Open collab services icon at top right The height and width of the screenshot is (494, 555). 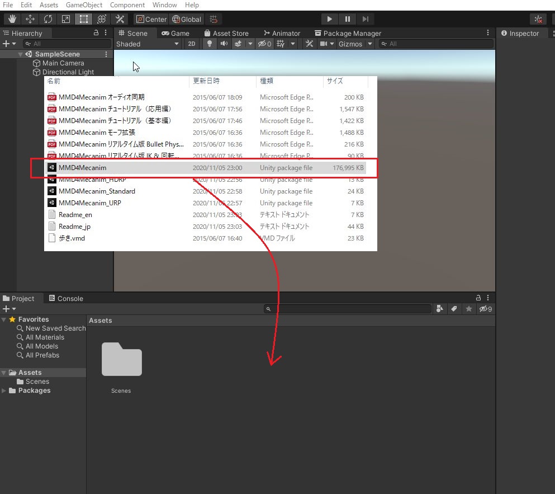[x=538, y=19]
